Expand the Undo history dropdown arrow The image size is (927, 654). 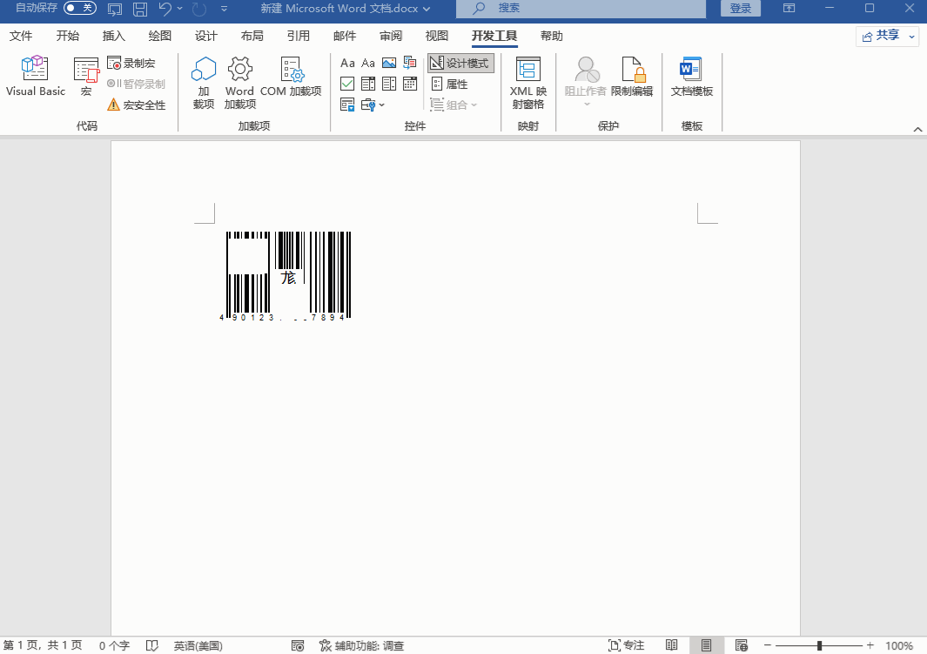point(179,9)
